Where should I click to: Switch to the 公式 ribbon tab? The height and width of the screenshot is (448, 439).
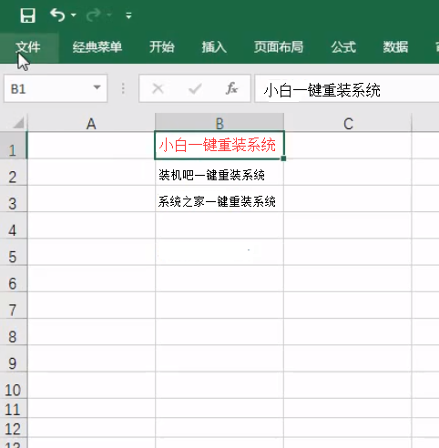343,47
